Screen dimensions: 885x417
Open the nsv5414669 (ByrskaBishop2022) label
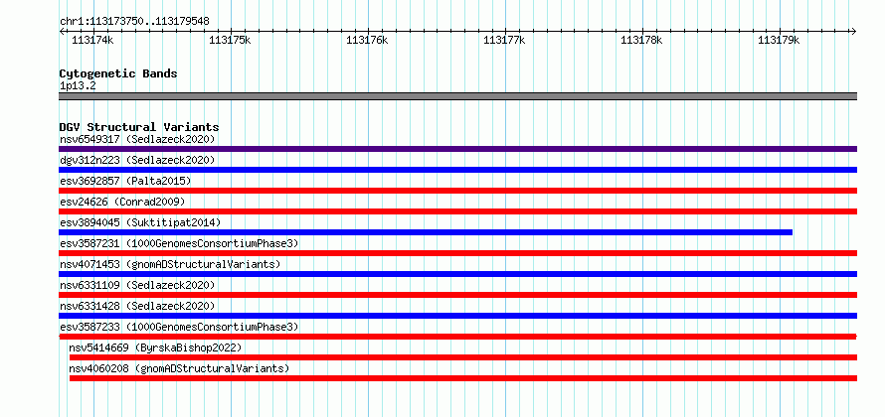tap(155, 347)
